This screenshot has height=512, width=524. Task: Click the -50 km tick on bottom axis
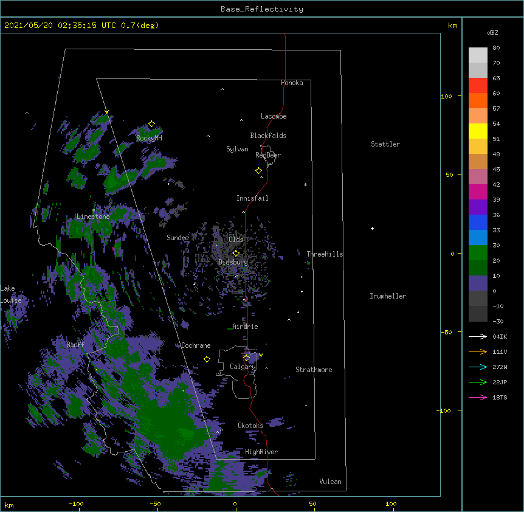155,503
